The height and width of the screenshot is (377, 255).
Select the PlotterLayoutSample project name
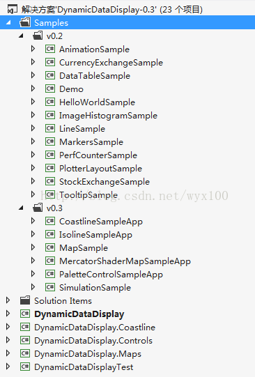100,169
